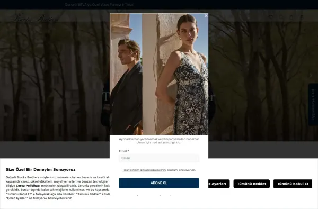Accept all cookies with Tümünü Kabul Et
This screenshot has height=209, width=318.
coord(293,184)
